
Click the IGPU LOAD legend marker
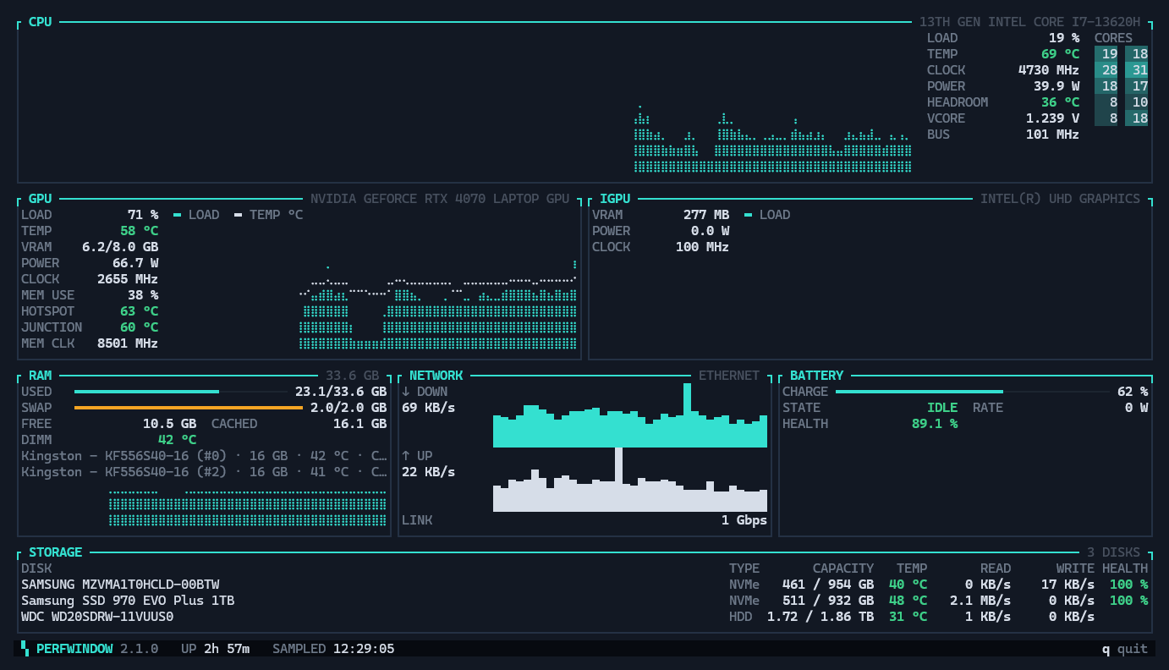(749, 215)
